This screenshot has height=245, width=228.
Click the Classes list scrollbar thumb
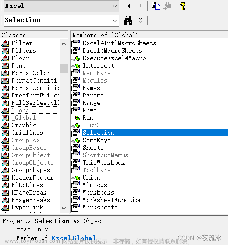(x=64, y=68)
